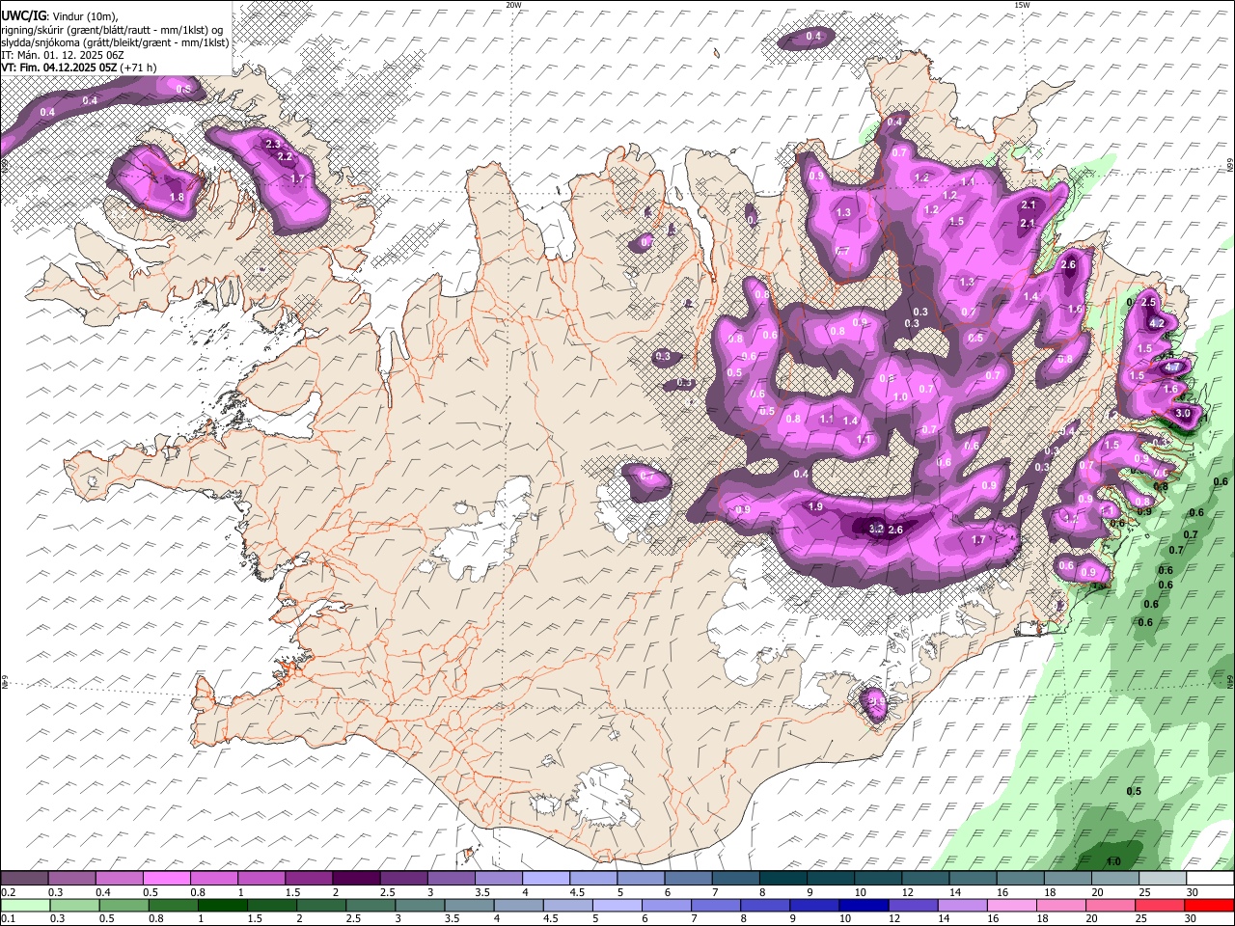This screenshot has height=926, width=1235.
Task: Choose the navy blue 10–12 legend swatch
Action: 864,905
